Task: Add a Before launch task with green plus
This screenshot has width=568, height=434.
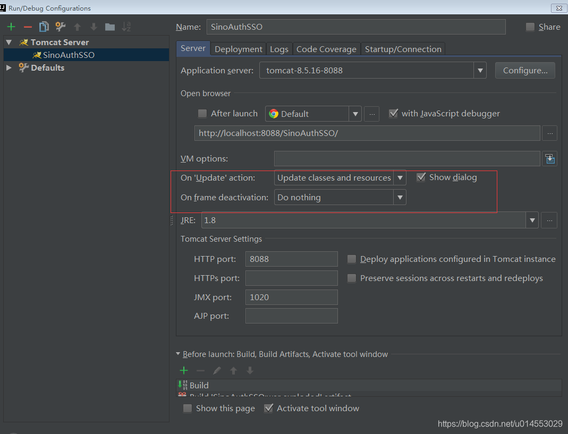Action: (x=184, y=370)
